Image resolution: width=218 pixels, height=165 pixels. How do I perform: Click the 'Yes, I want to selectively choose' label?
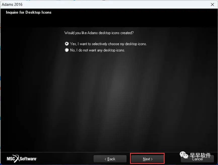pos(108,44)
